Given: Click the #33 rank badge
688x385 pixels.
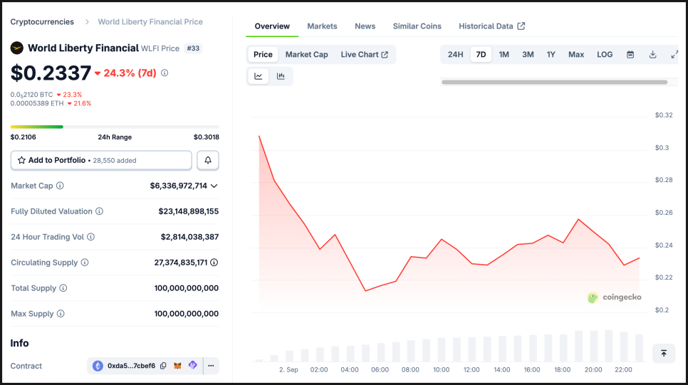Looking at the screenshot, I should click(193, 48).
